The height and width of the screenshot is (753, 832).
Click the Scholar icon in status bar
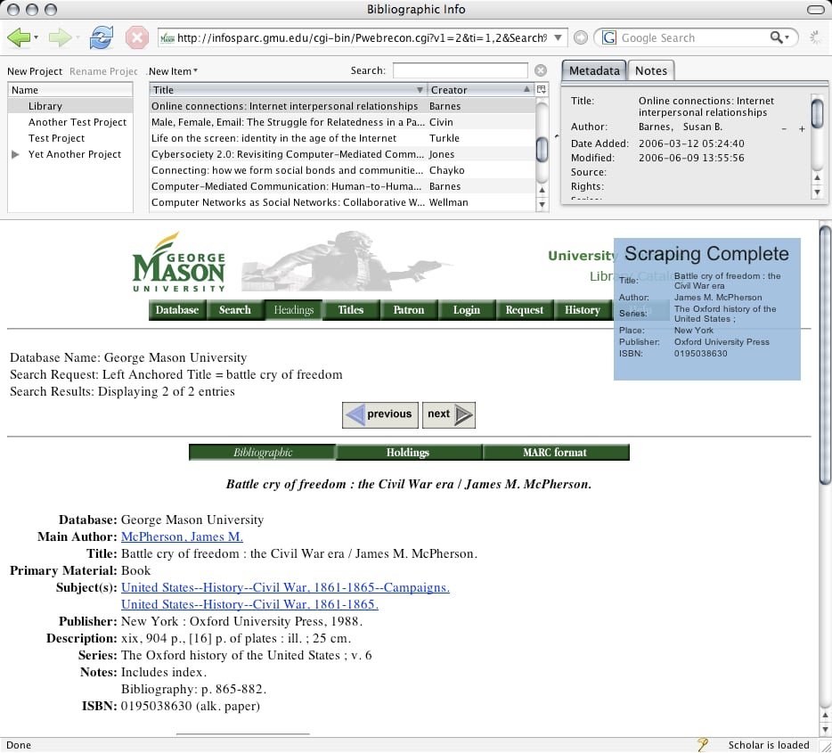click(x=703, y=744)
